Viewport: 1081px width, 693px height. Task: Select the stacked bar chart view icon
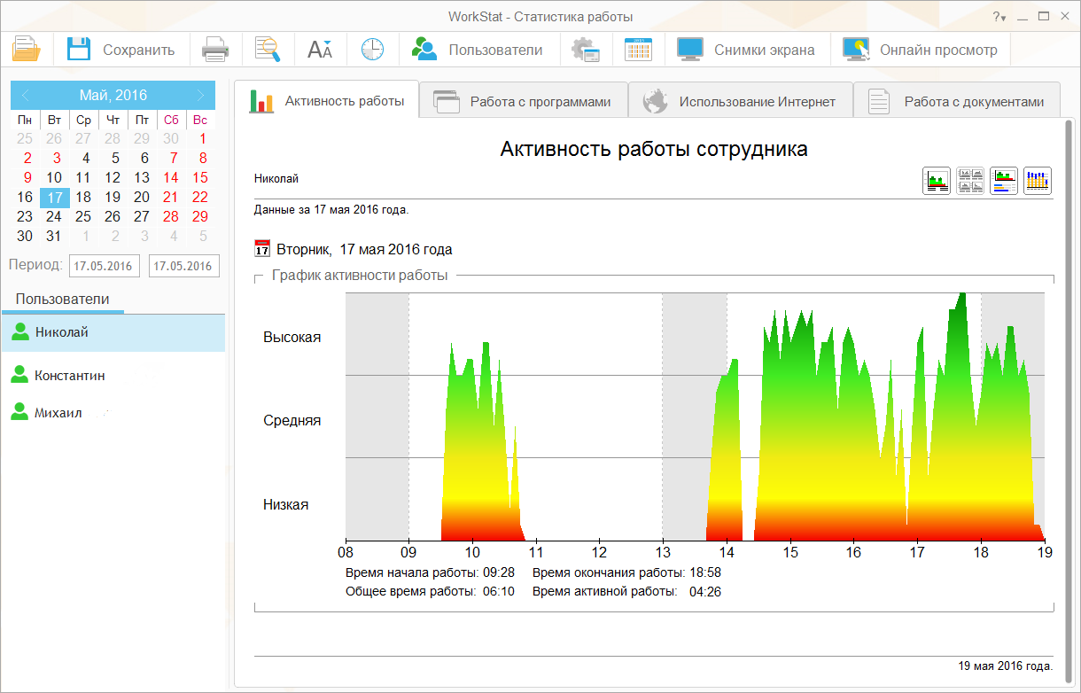(1038, 181)
